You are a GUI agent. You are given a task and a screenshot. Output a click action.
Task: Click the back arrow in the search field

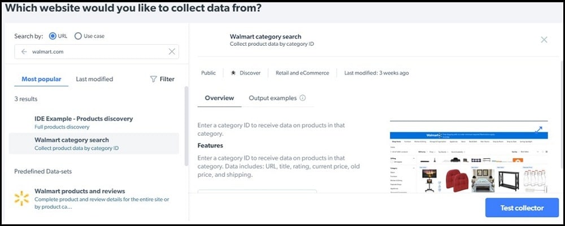[24, 52]
